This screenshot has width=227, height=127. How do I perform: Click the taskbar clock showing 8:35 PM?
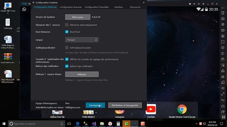click(212, 124)
